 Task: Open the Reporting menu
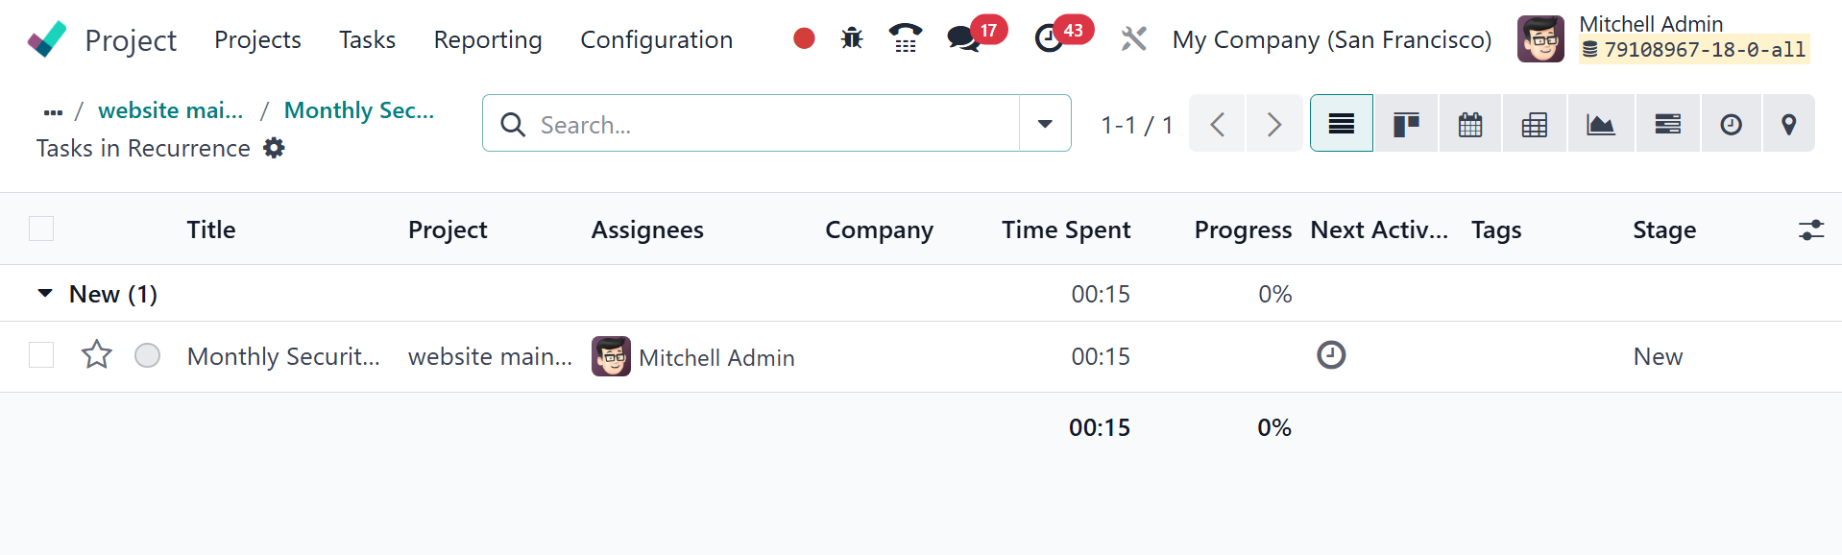click(x=488, y=39)
